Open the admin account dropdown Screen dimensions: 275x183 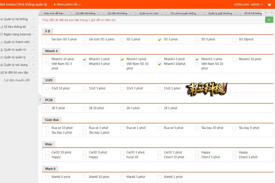point(257,4)
